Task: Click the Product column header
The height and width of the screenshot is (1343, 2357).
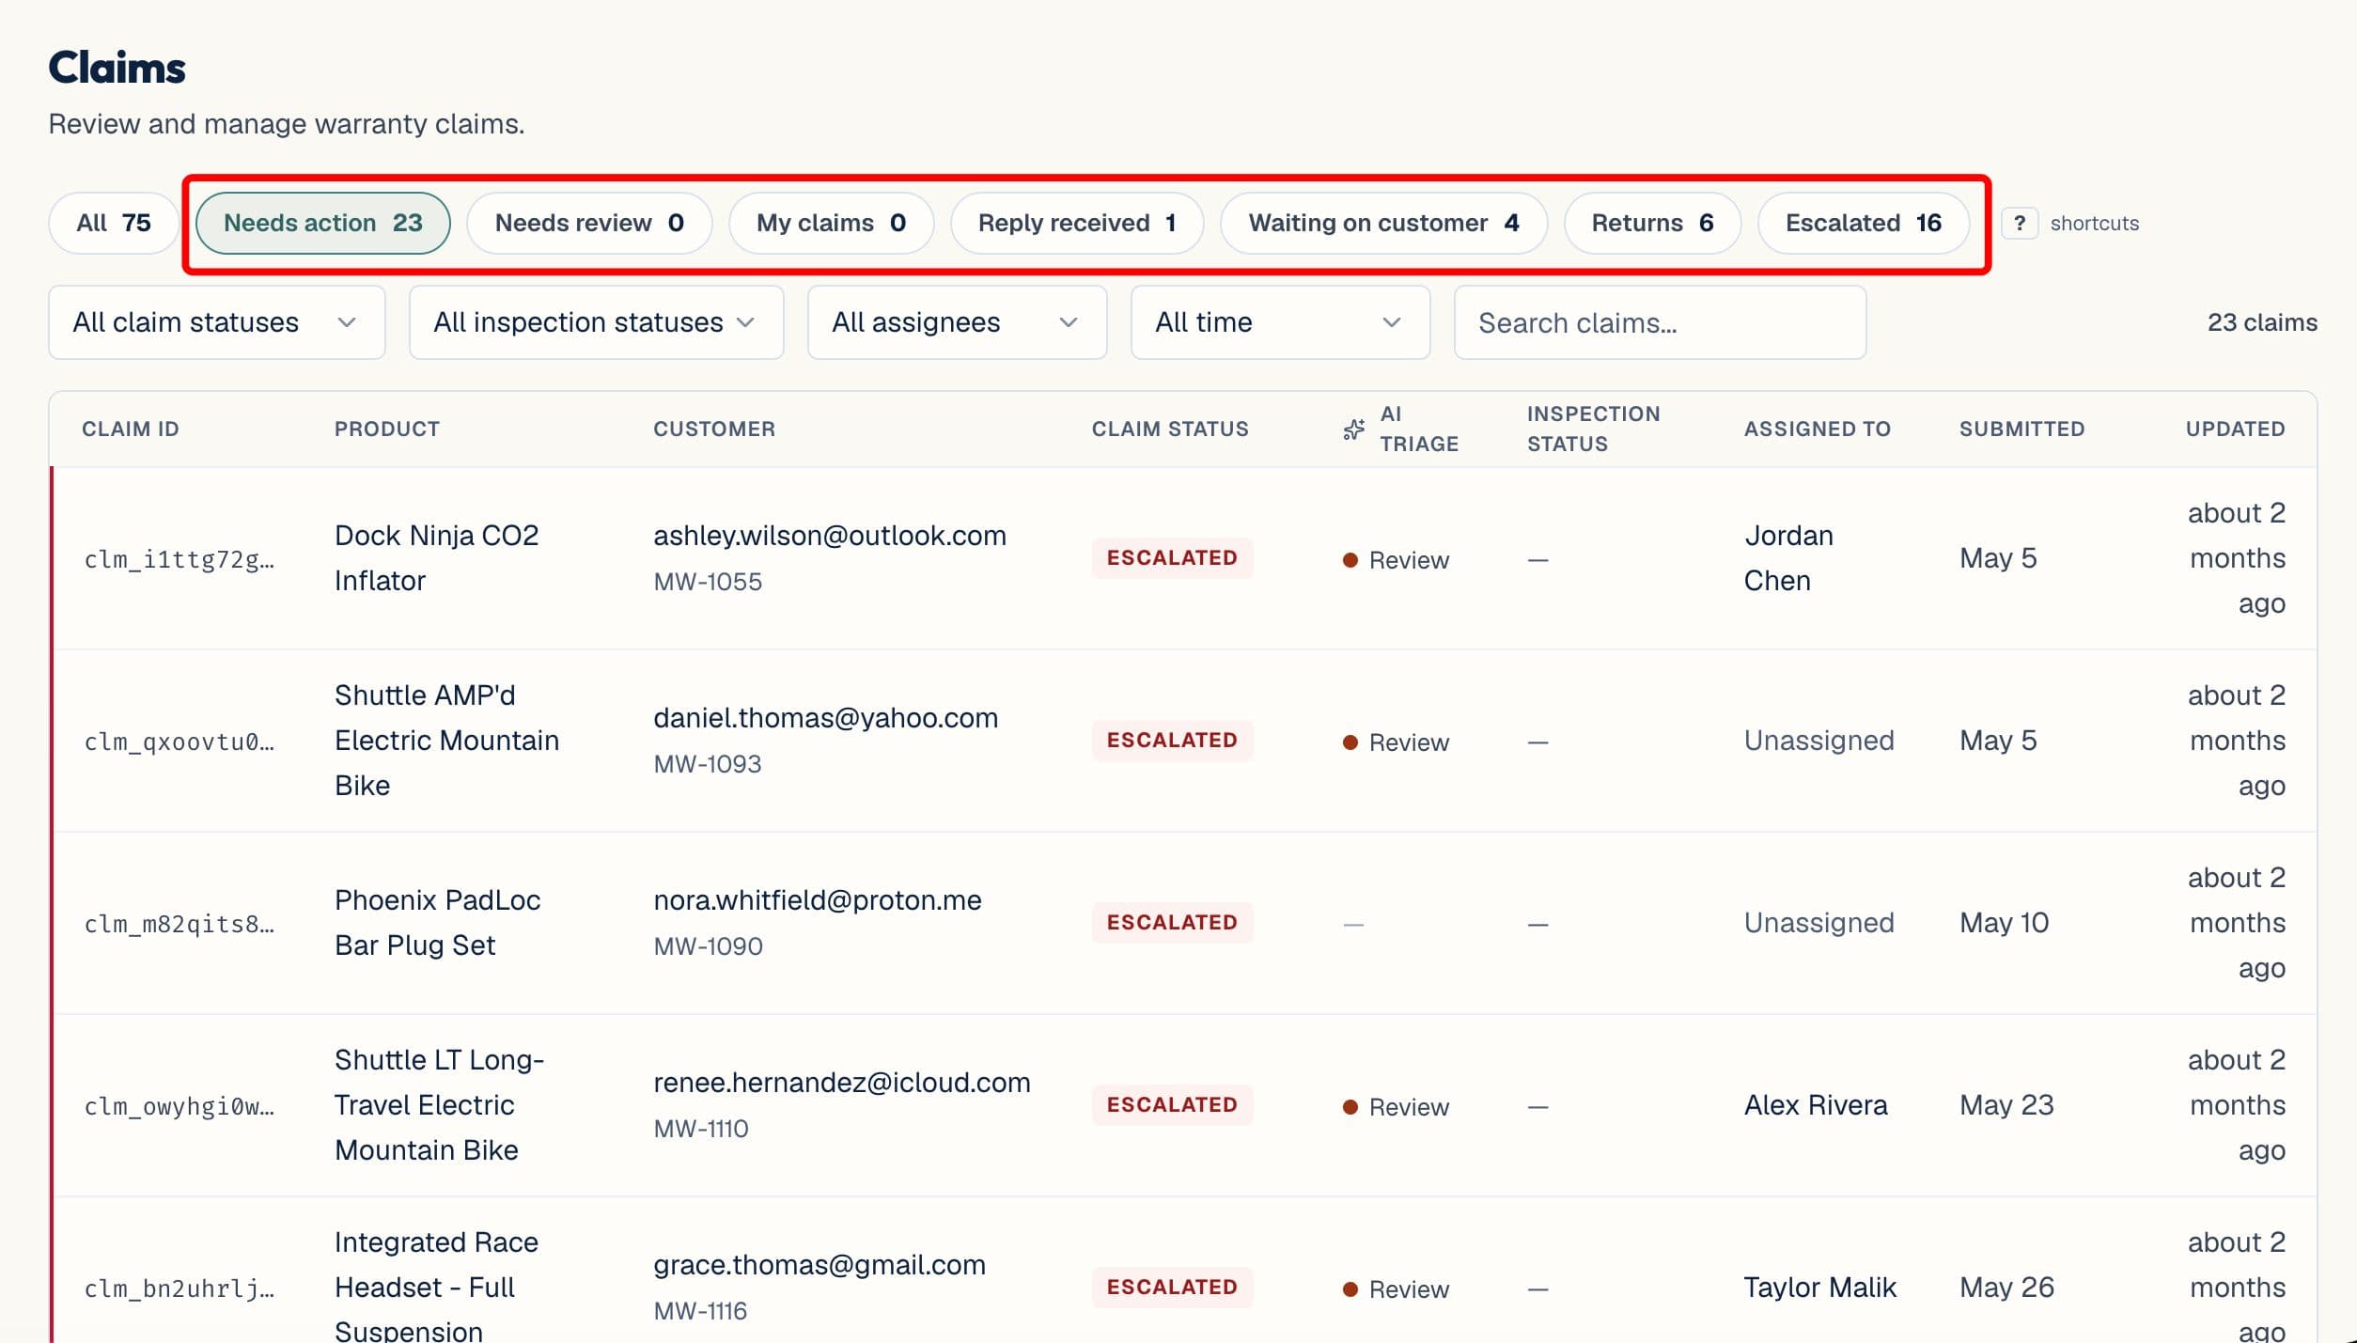Action: tap(387, 429)
